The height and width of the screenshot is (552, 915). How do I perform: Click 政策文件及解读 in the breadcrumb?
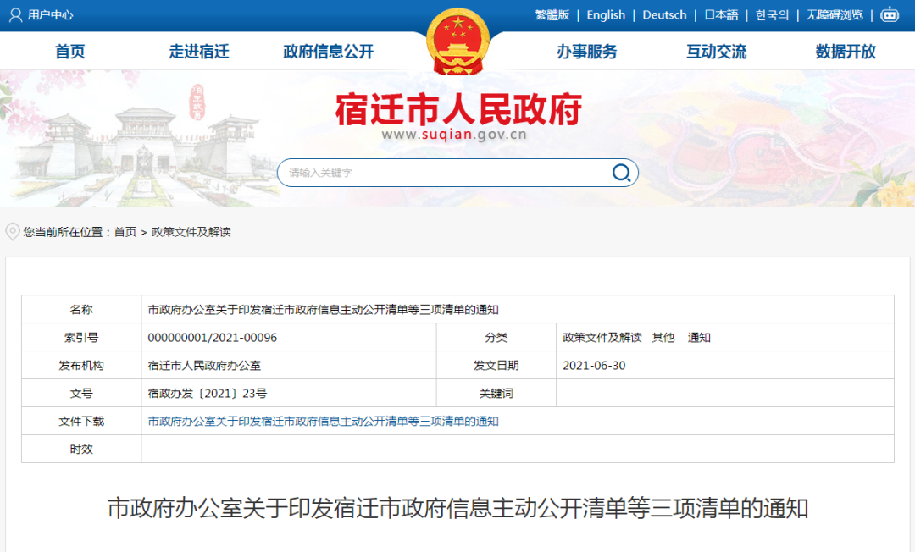click(191, 232)
